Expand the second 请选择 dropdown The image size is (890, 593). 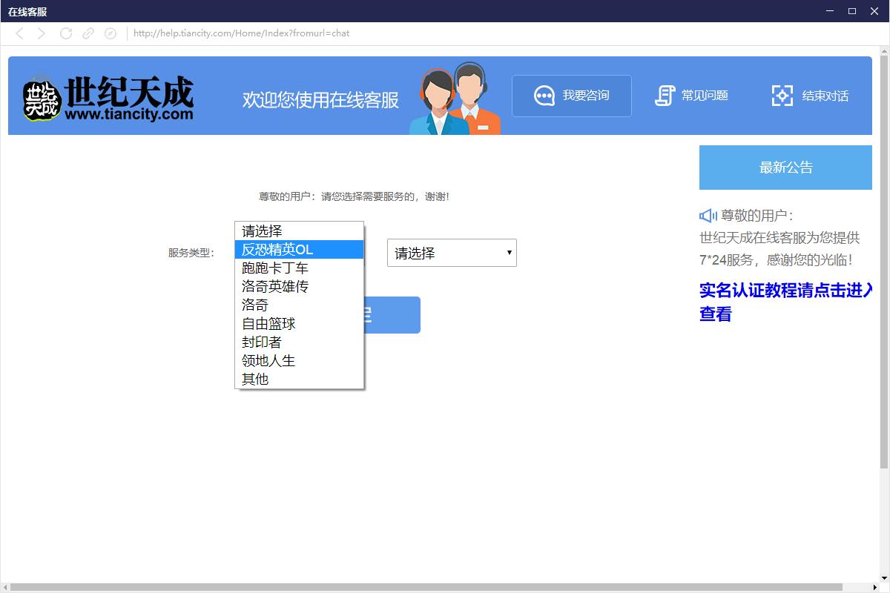click(452, 254)
